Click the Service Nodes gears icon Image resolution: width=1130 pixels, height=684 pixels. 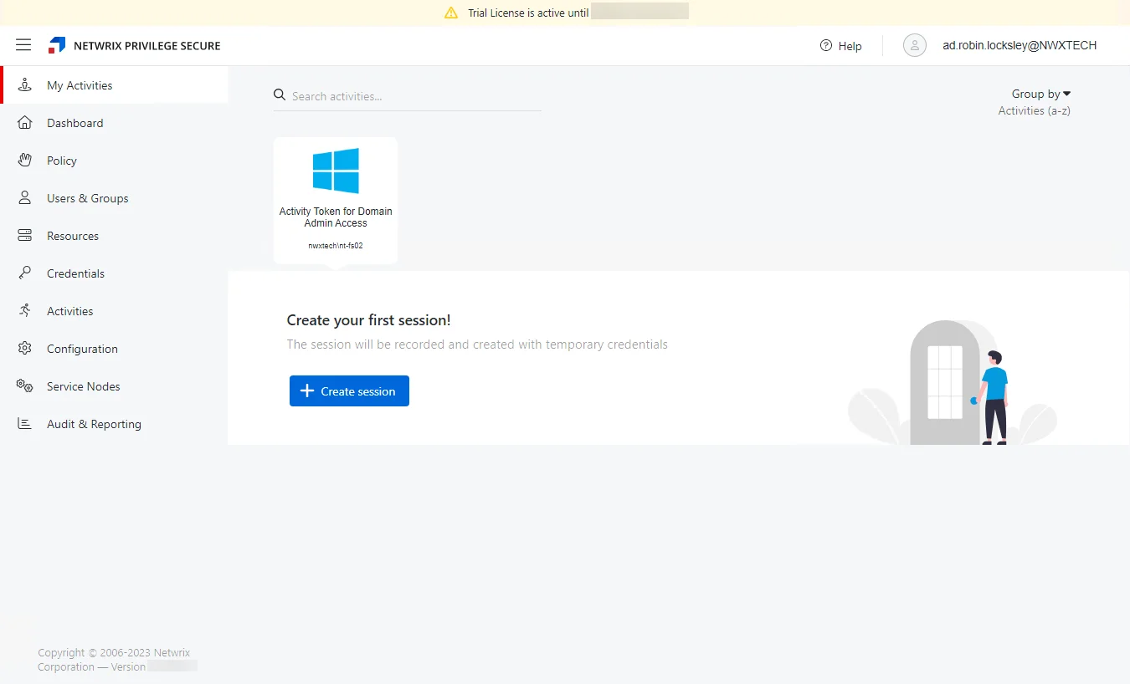tap(25, 386)
